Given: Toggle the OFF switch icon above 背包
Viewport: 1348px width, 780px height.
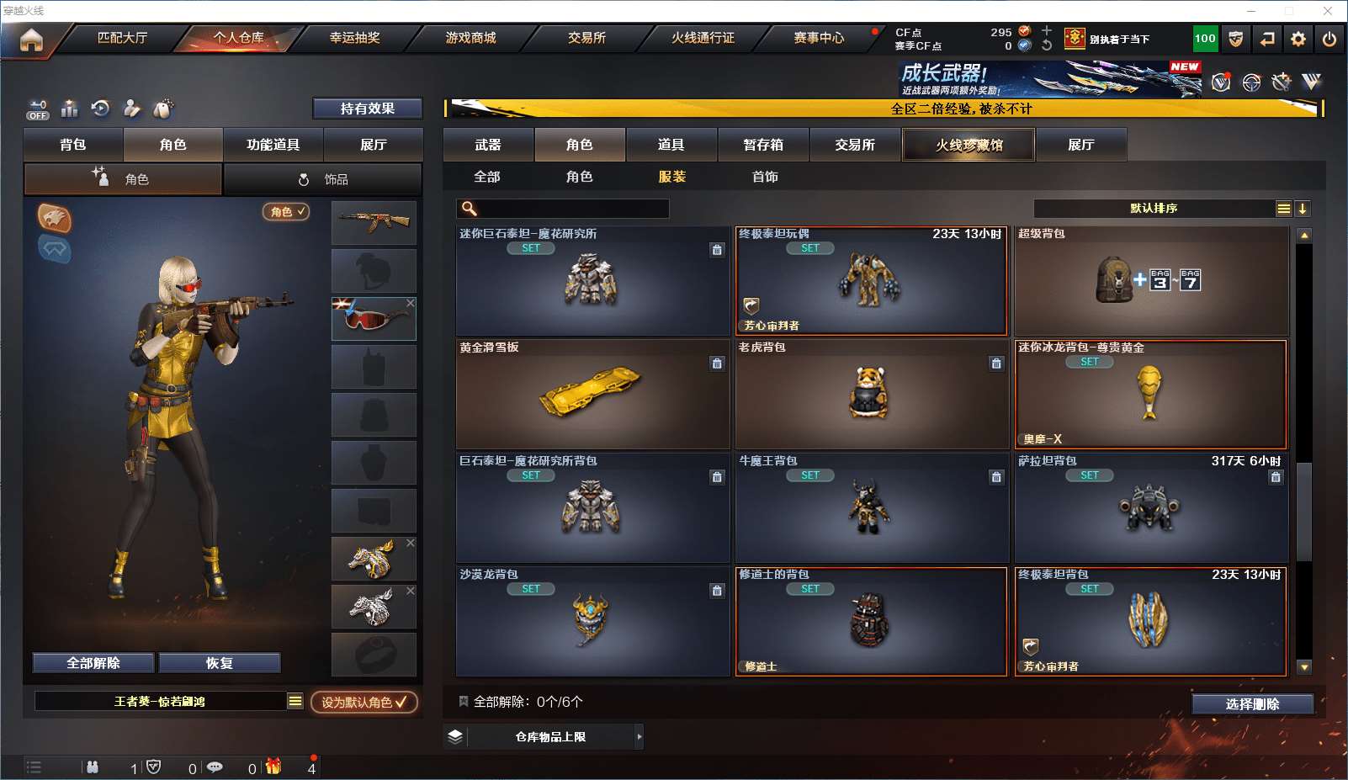Looking at the screenshot, I should click(38, 109).
